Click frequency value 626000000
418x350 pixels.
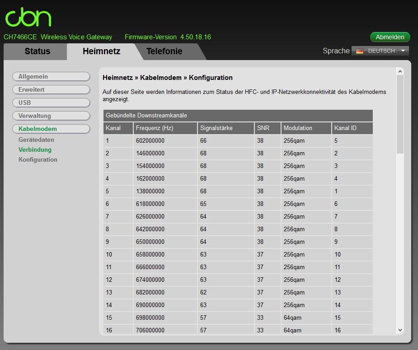150,217
